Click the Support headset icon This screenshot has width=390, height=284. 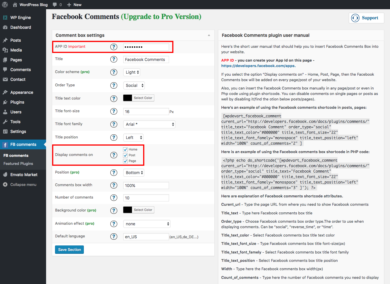[x=355, y=18]
